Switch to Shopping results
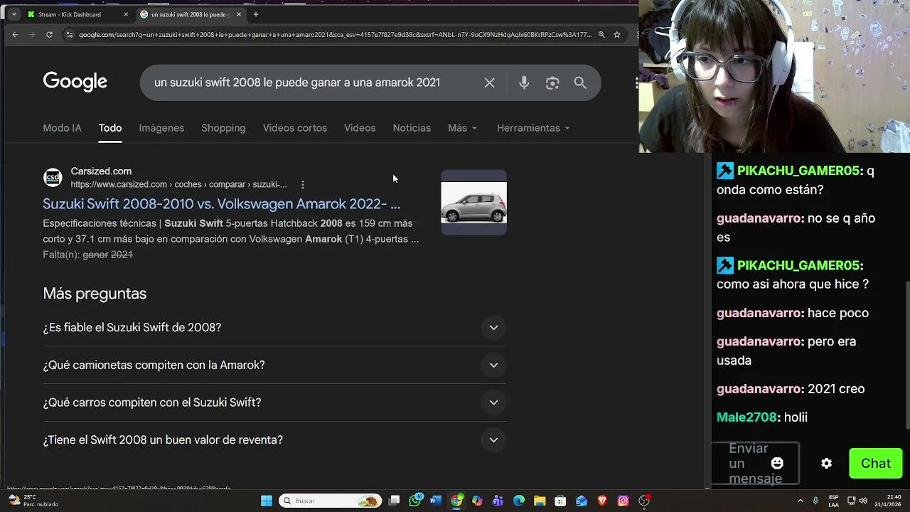This screenshot has height=512, width=910. [x=223, y=128]
